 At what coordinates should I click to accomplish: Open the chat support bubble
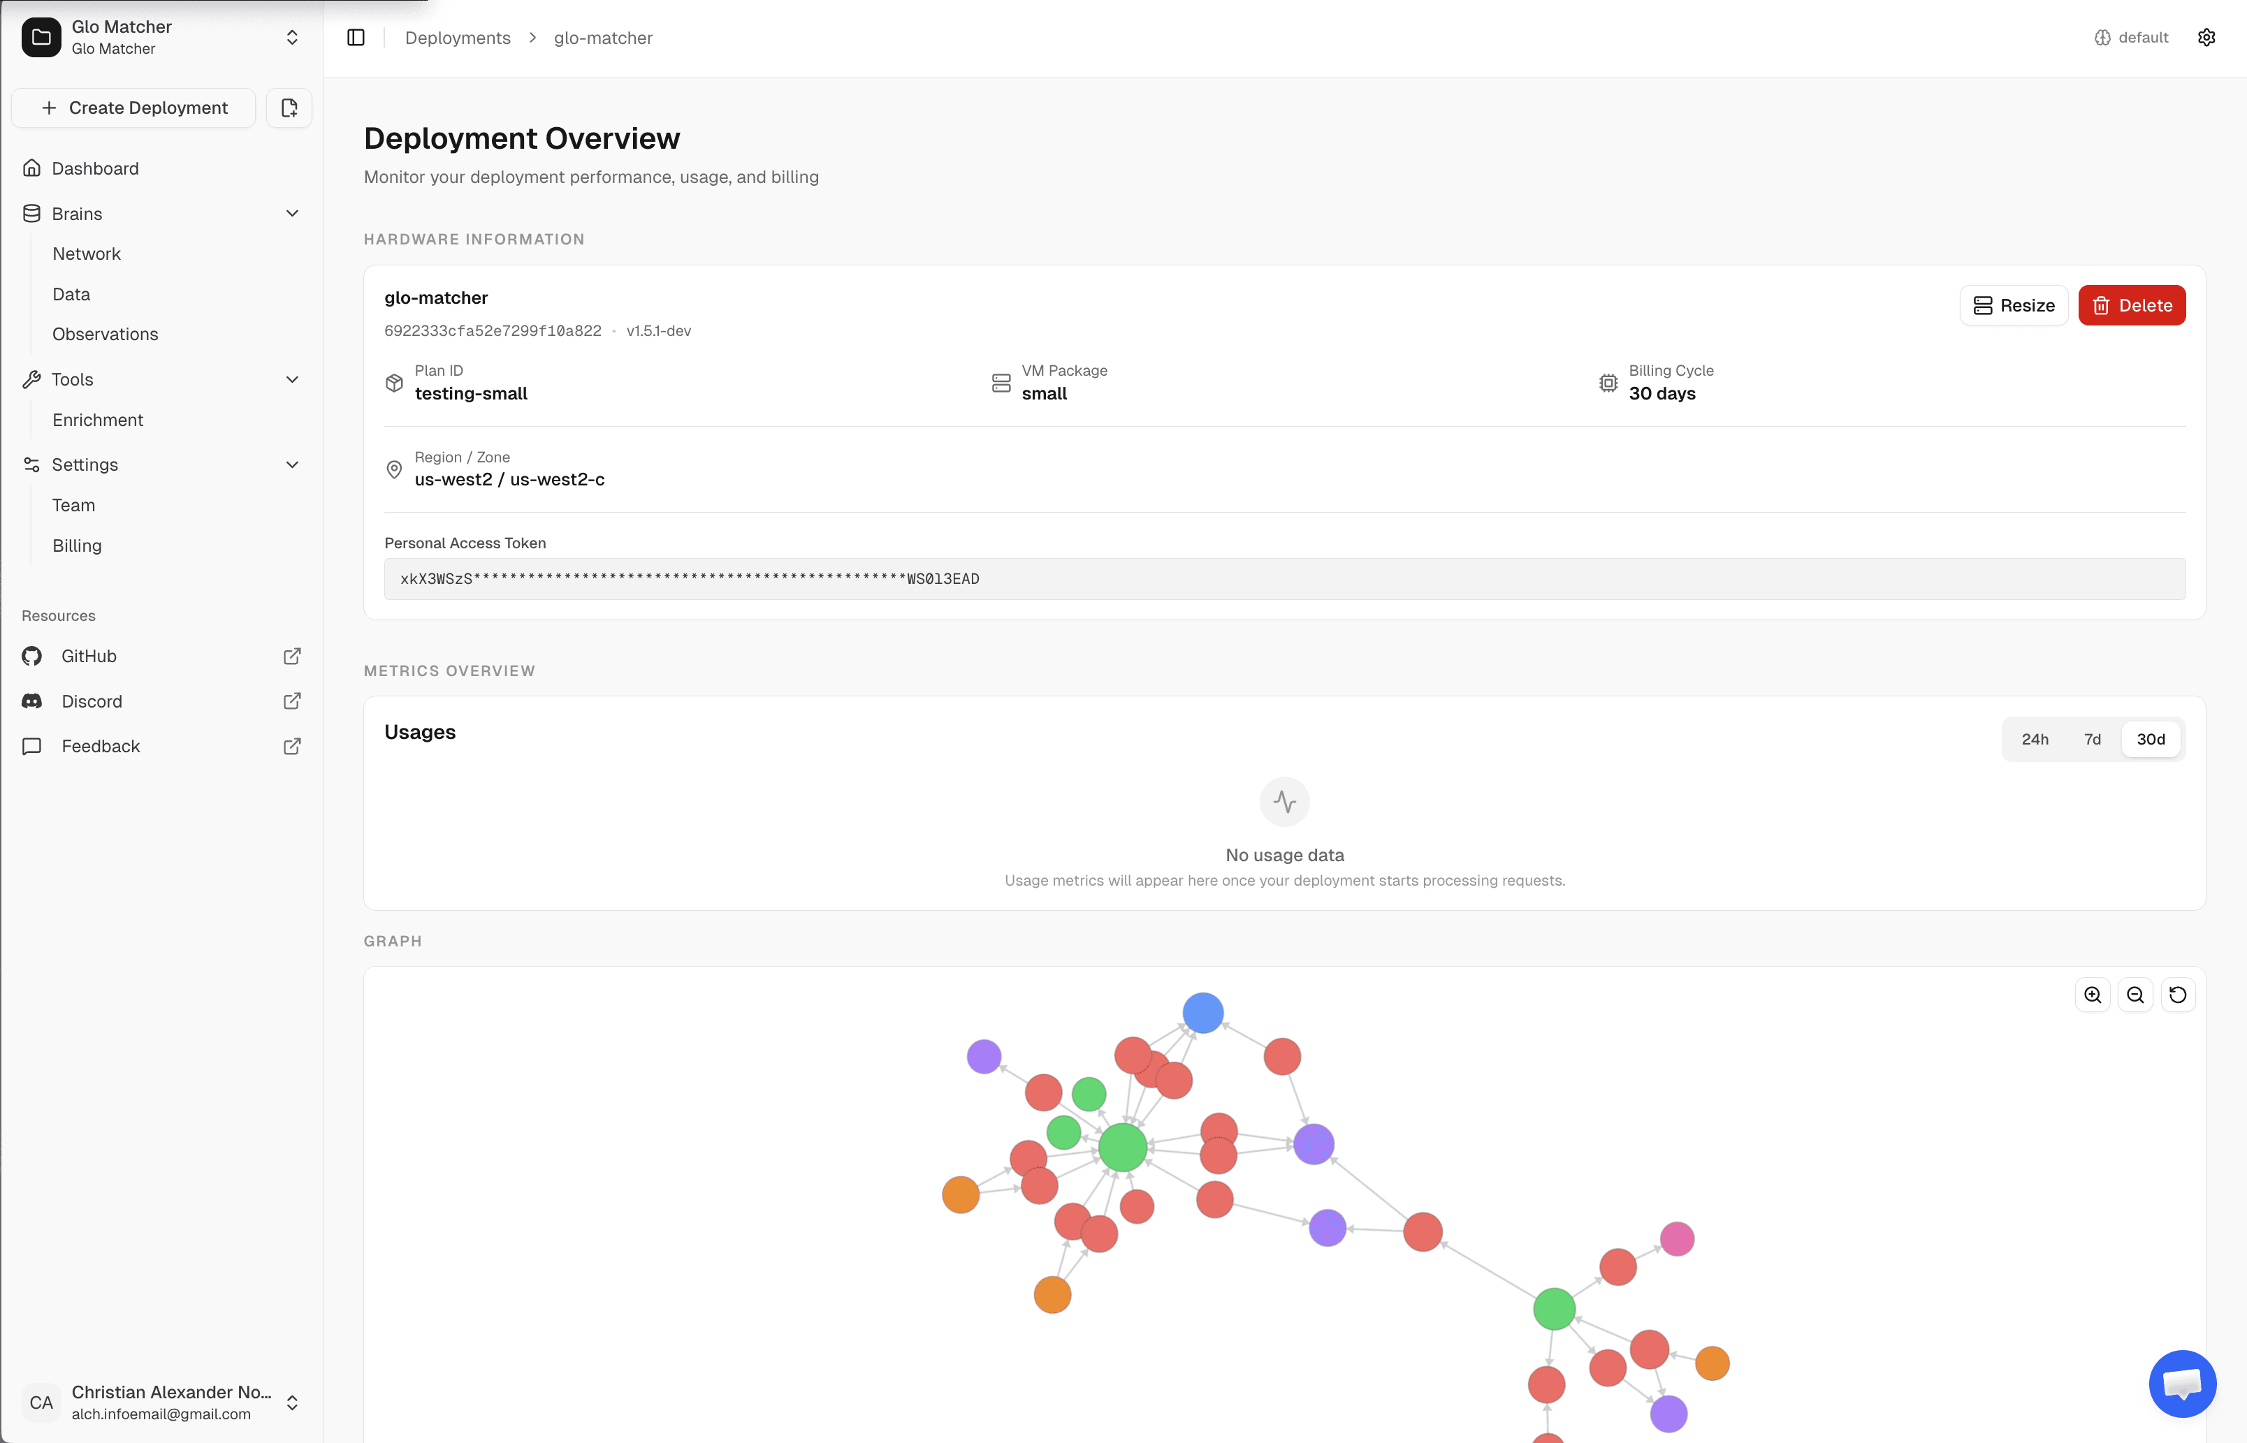coord(2181,1383)
